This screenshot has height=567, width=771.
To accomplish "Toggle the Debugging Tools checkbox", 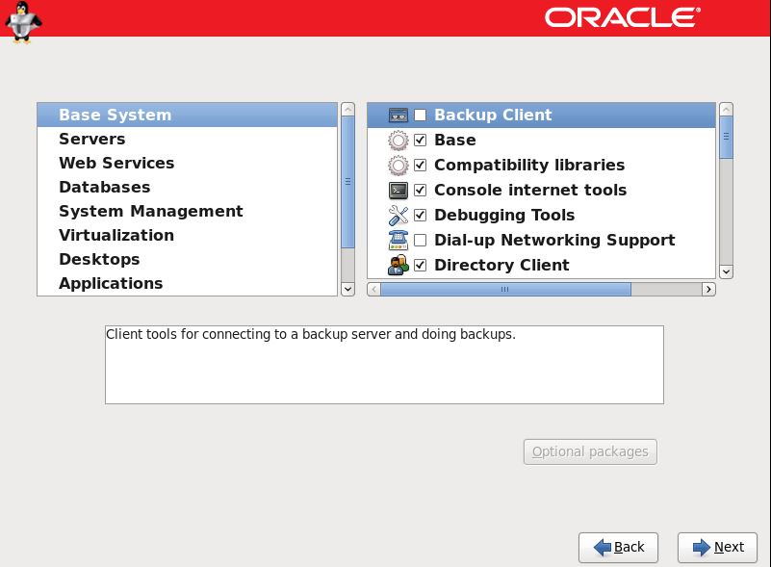I will pyautogui.click(x=420, y=216).
